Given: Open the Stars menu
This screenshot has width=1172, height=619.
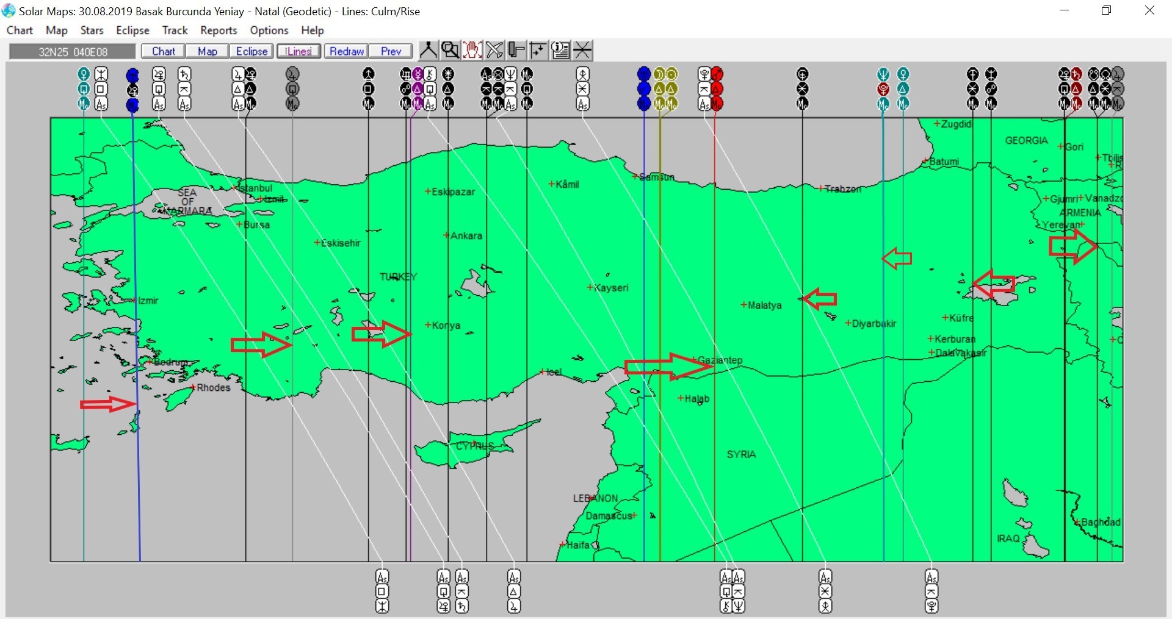Looking at the screenshot, I should 92,30.
